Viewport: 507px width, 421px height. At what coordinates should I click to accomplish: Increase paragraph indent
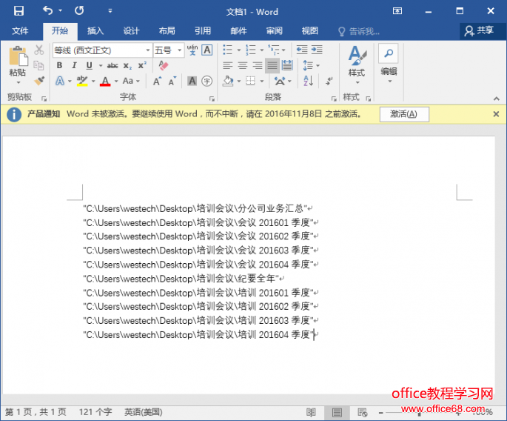click(x=317, y=50)
